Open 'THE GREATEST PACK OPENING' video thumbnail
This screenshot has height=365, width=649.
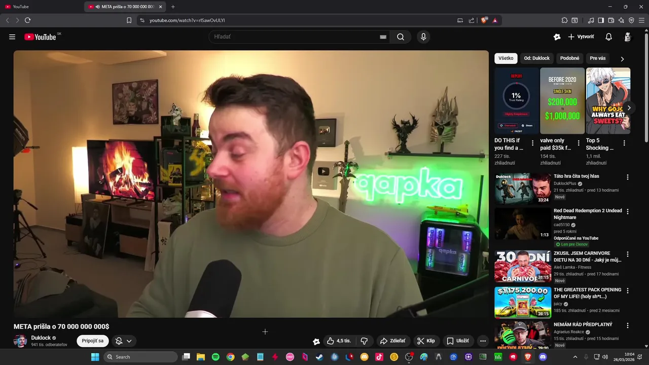pyautogui.click(x=523, y=303)
